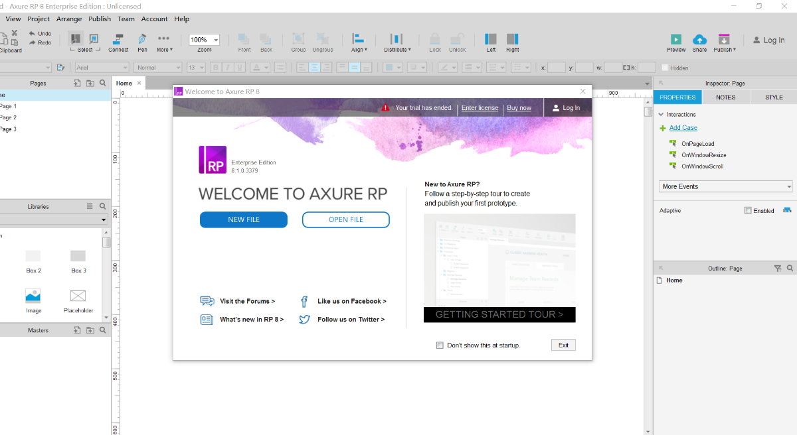Open the Distribute dropdown
The height and width of the screenshot is (435, 797).
click(397, 42)
